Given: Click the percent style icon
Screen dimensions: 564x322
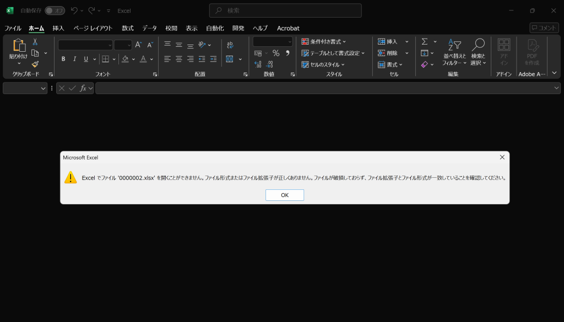Looking at the screenshot, I should 276,53.
